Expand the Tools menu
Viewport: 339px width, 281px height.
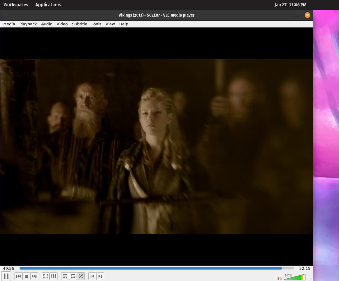coord(96,24)
